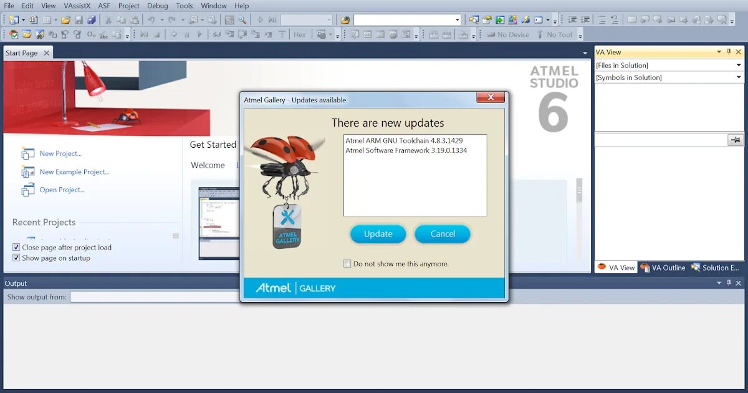This screenshot has width=748, height=393.
Task: Open the [Symbols in Solution] dropdown
Action: tap(739, 77)
